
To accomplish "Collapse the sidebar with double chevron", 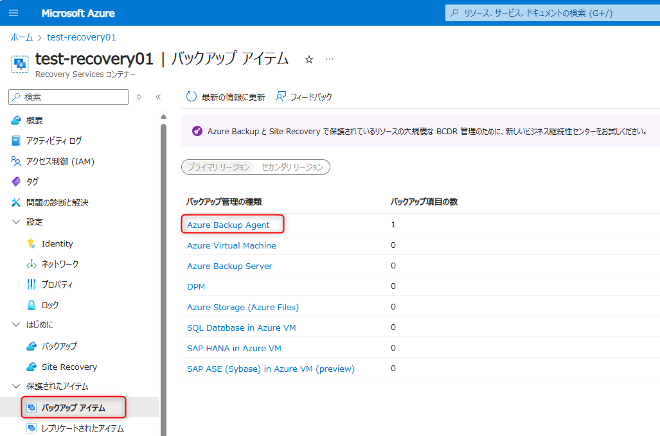I will pos(158,97).
